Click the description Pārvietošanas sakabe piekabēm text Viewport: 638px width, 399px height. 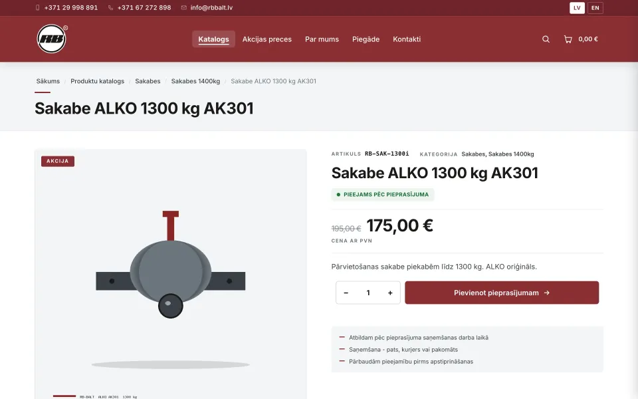[x=434, y=267]
